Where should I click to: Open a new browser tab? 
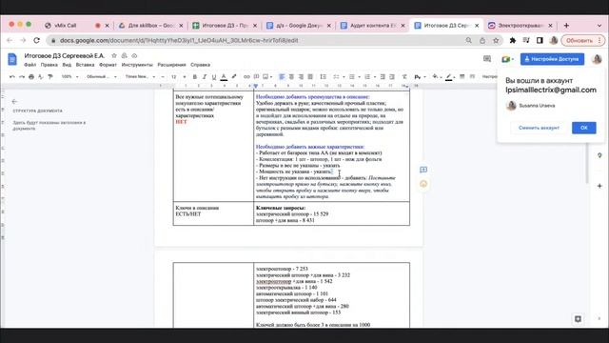click(566, 26)
